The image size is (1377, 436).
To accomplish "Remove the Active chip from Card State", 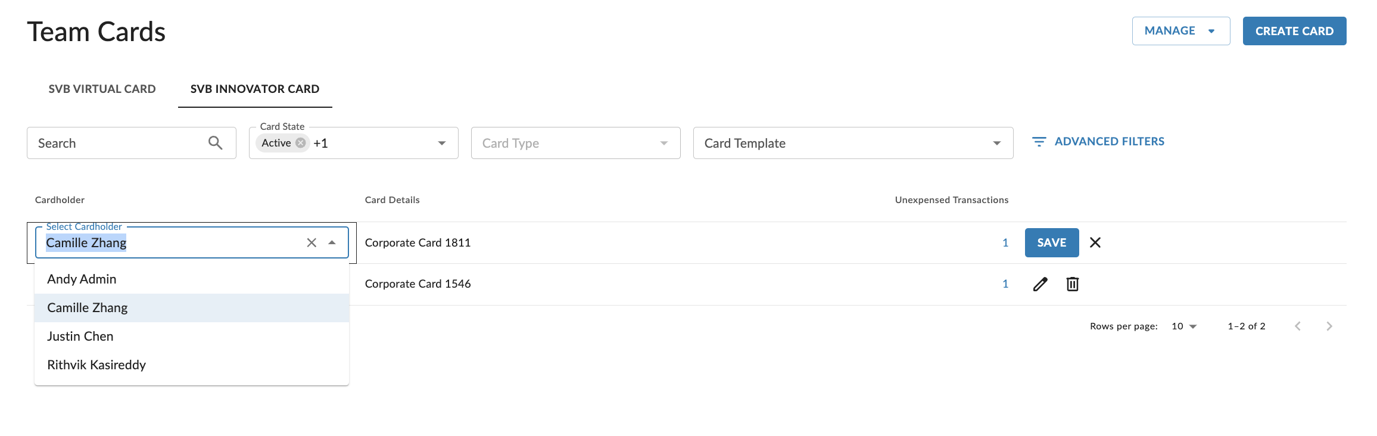I will (x=301, y=143).
